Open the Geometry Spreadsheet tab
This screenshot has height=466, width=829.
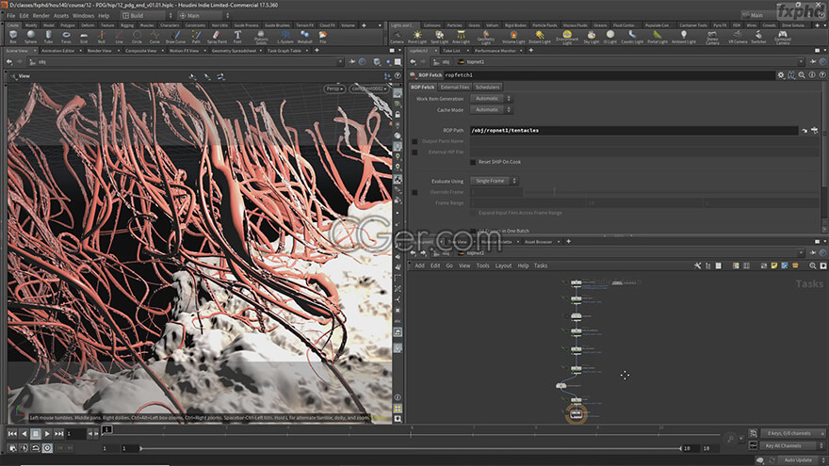point(234,51)
